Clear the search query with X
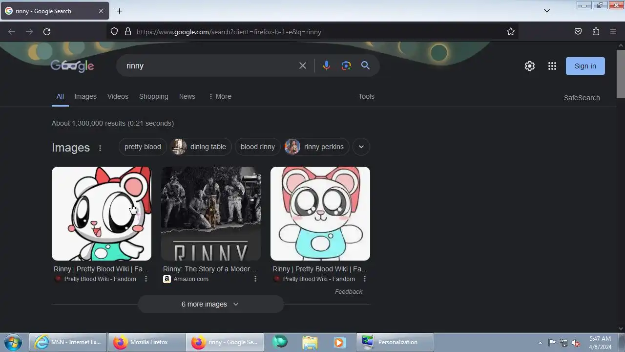625x352 pixels. click(x=303, y=66)
